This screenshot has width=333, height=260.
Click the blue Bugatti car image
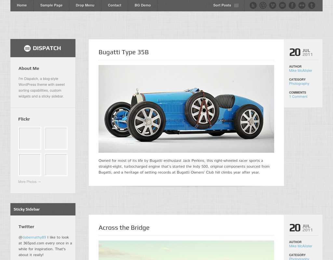coord(186,109)
